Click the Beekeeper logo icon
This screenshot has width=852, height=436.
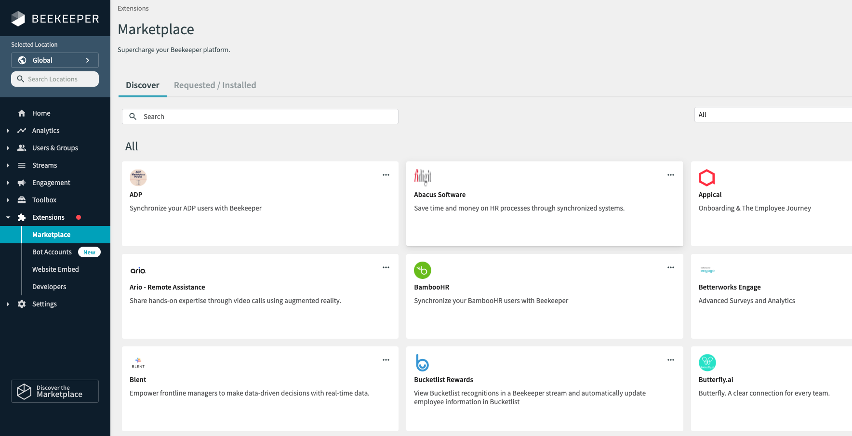[x=18, y=19]
